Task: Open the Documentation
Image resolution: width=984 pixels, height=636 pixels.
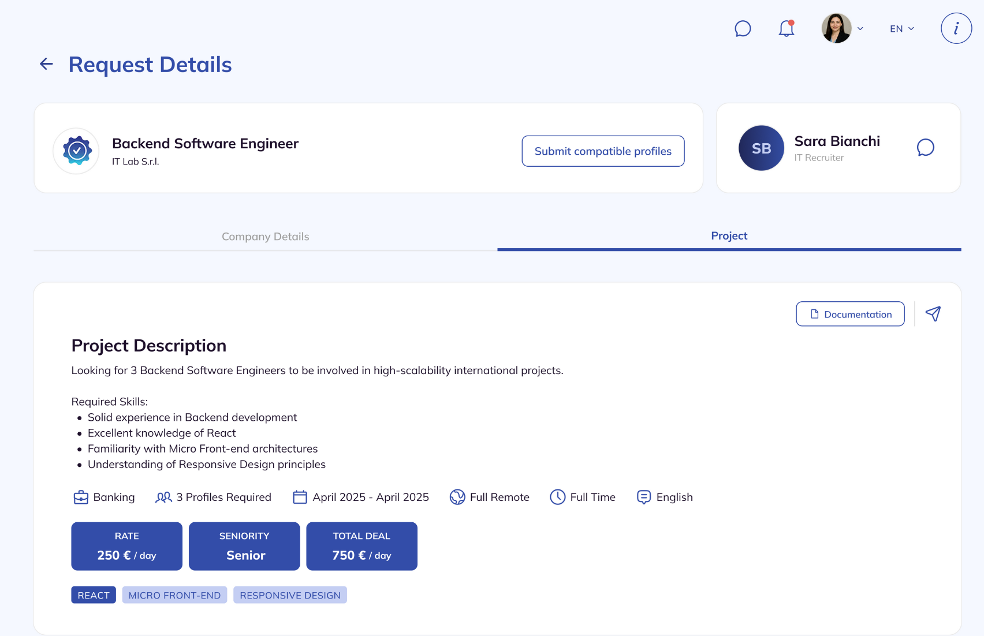Action: (850, 314)
